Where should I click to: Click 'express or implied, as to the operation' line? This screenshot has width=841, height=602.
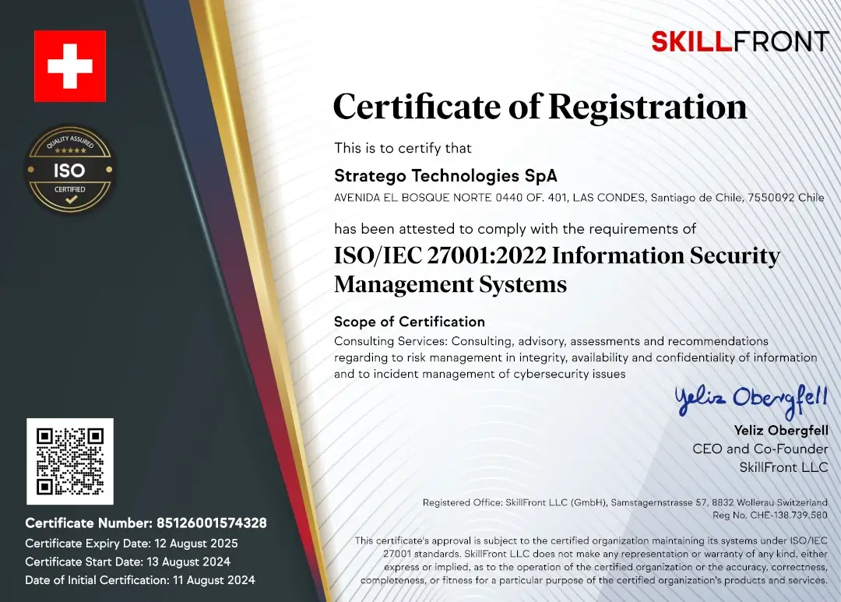point(606,567)
